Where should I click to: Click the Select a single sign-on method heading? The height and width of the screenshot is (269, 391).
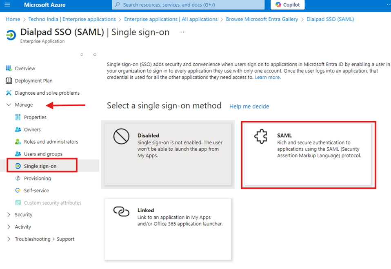point(164,106)
